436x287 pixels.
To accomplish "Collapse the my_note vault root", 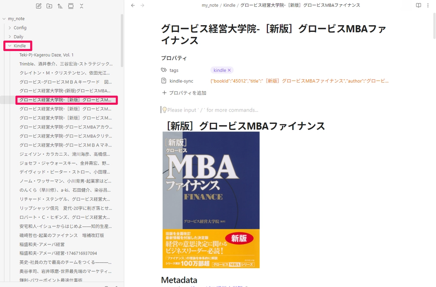I will coord(4,19).
